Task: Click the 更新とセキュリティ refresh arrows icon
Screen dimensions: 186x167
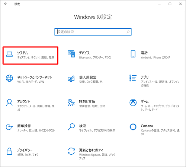Action: pos(71,151)
